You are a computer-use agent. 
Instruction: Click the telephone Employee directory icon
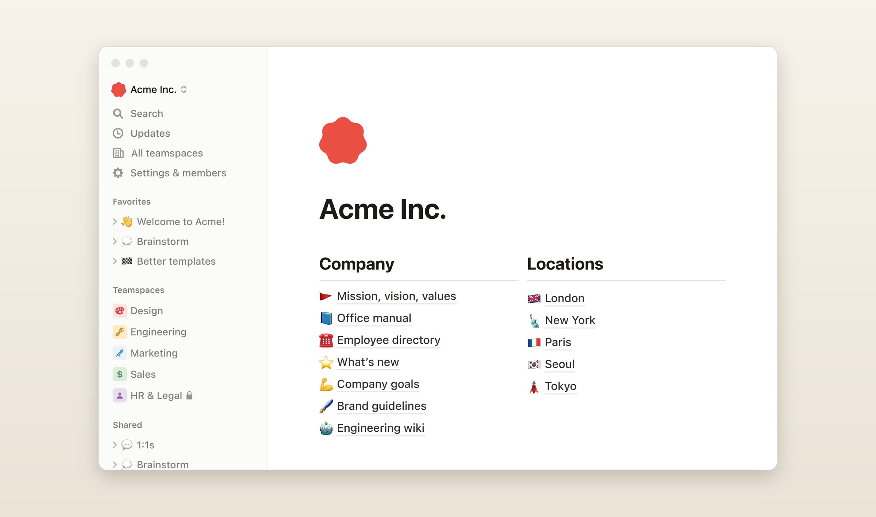click(326, 340)
